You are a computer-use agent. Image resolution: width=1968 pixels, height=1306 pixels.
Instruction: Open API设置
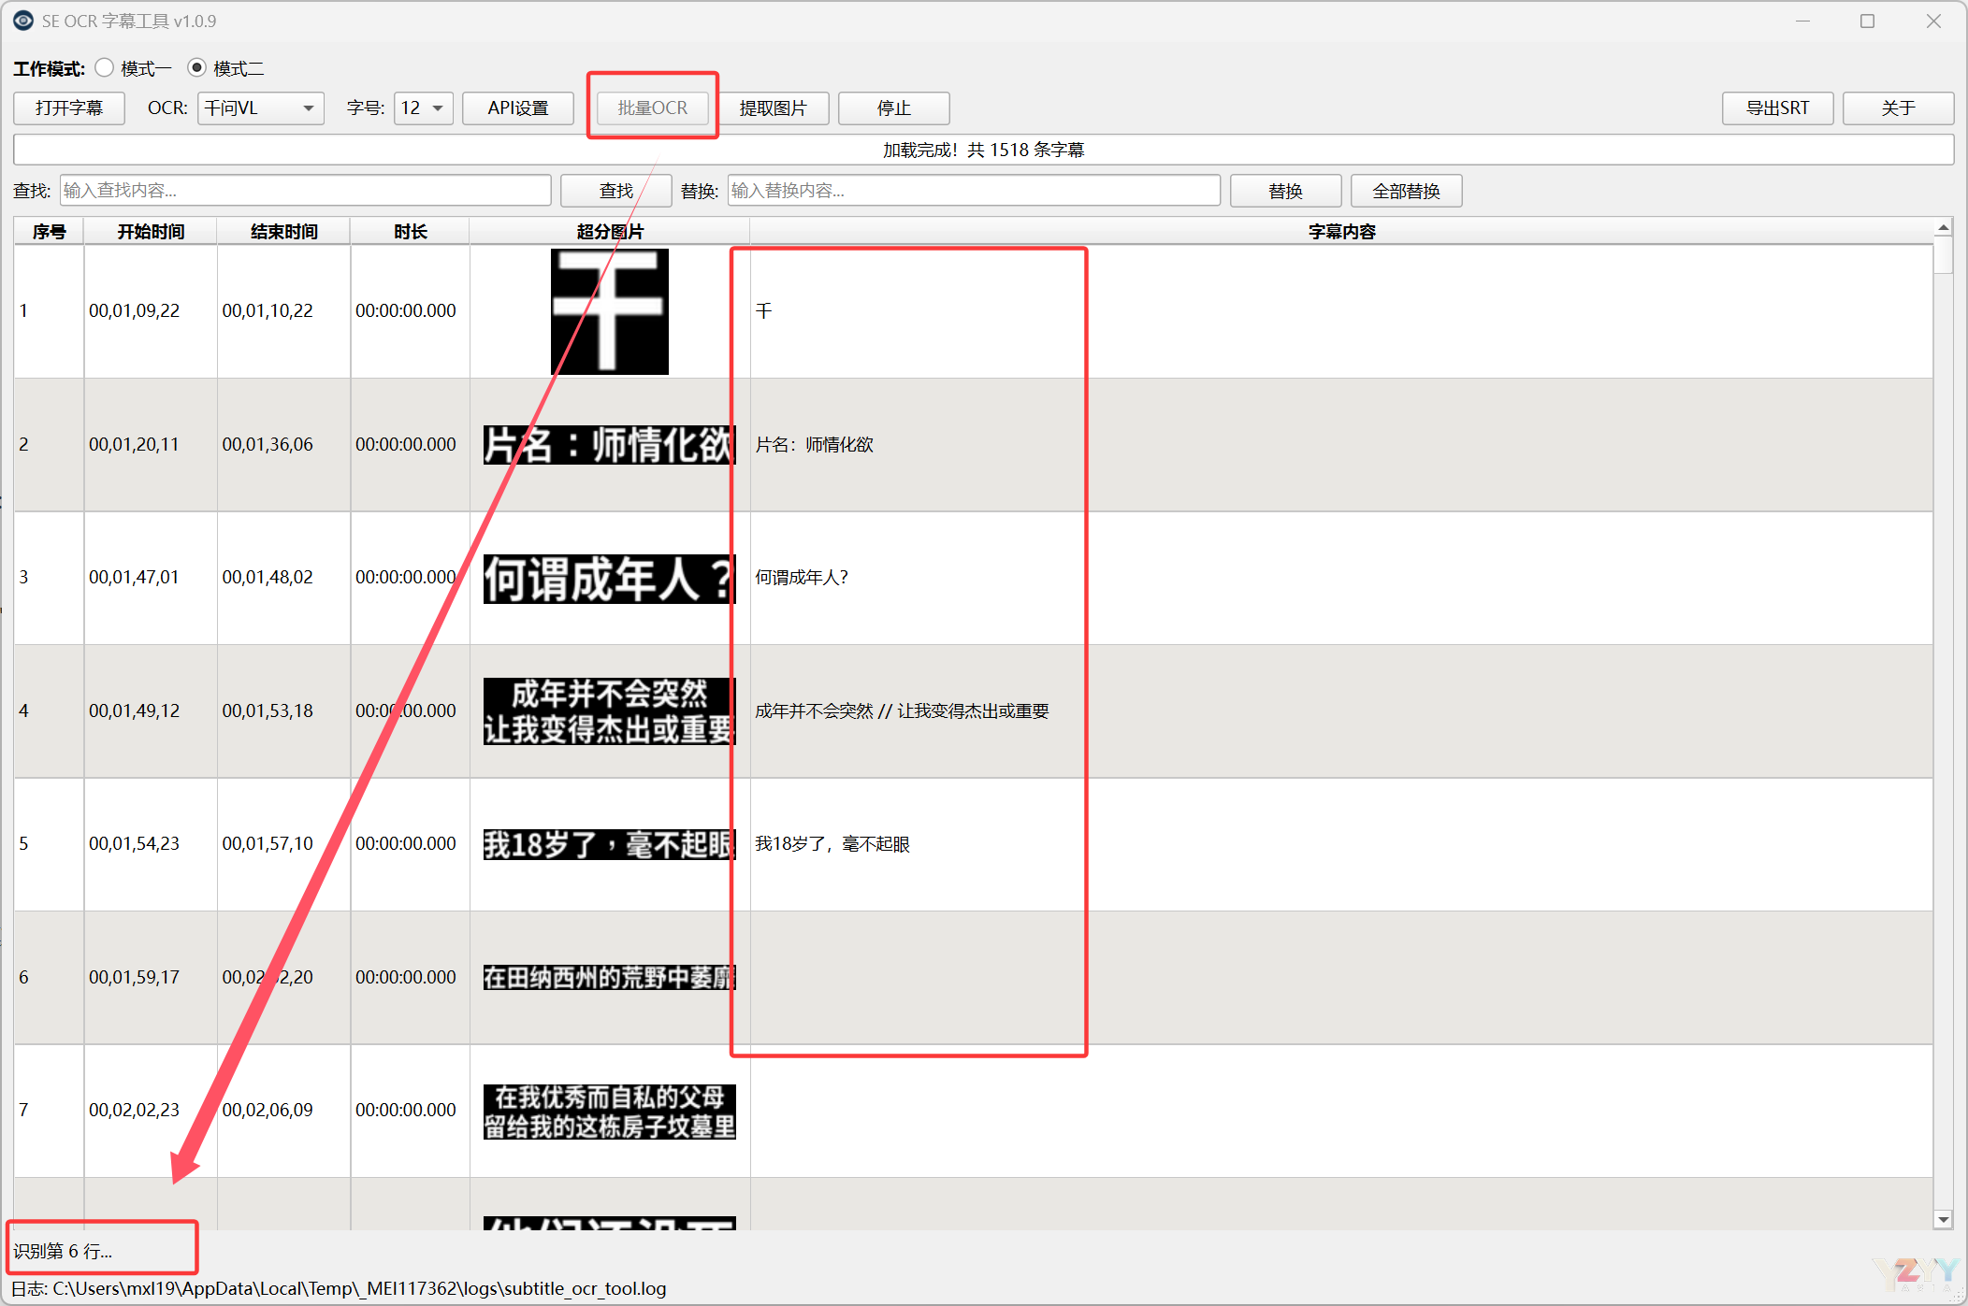[x=518, y=108]
